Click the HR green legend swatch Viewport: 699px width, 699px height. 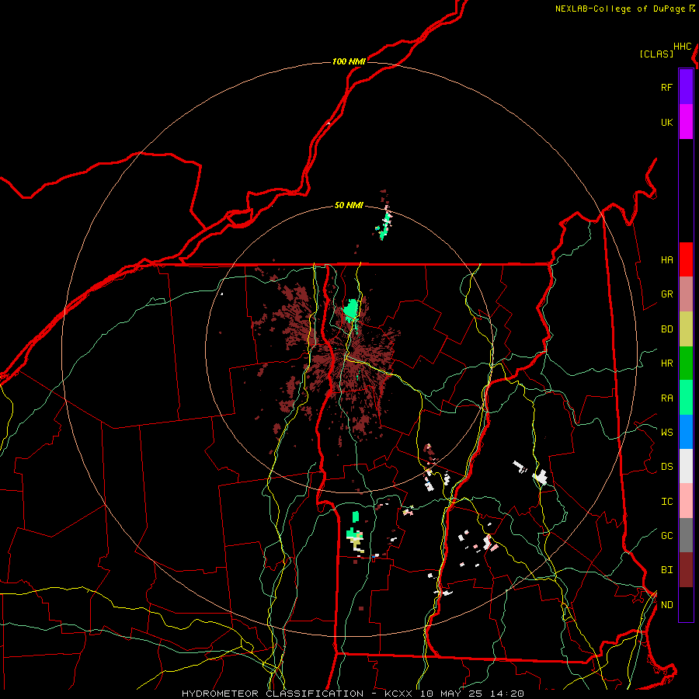pos(686,363)
